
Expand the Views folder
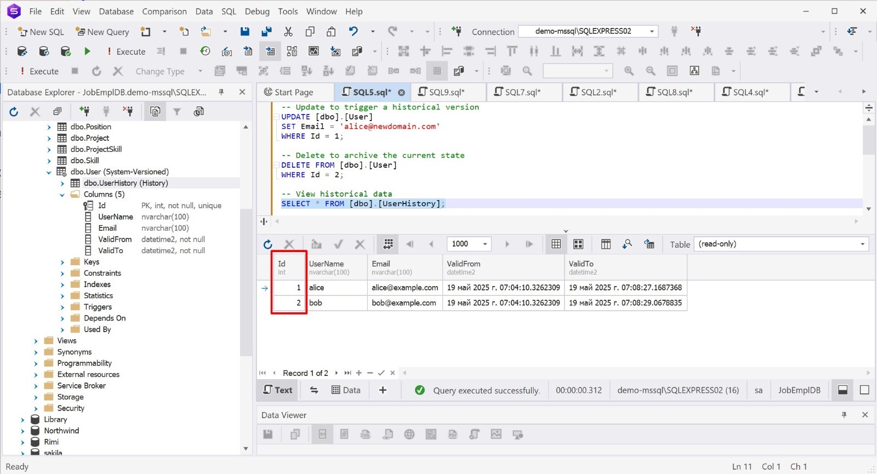click(x=36, y=341)
